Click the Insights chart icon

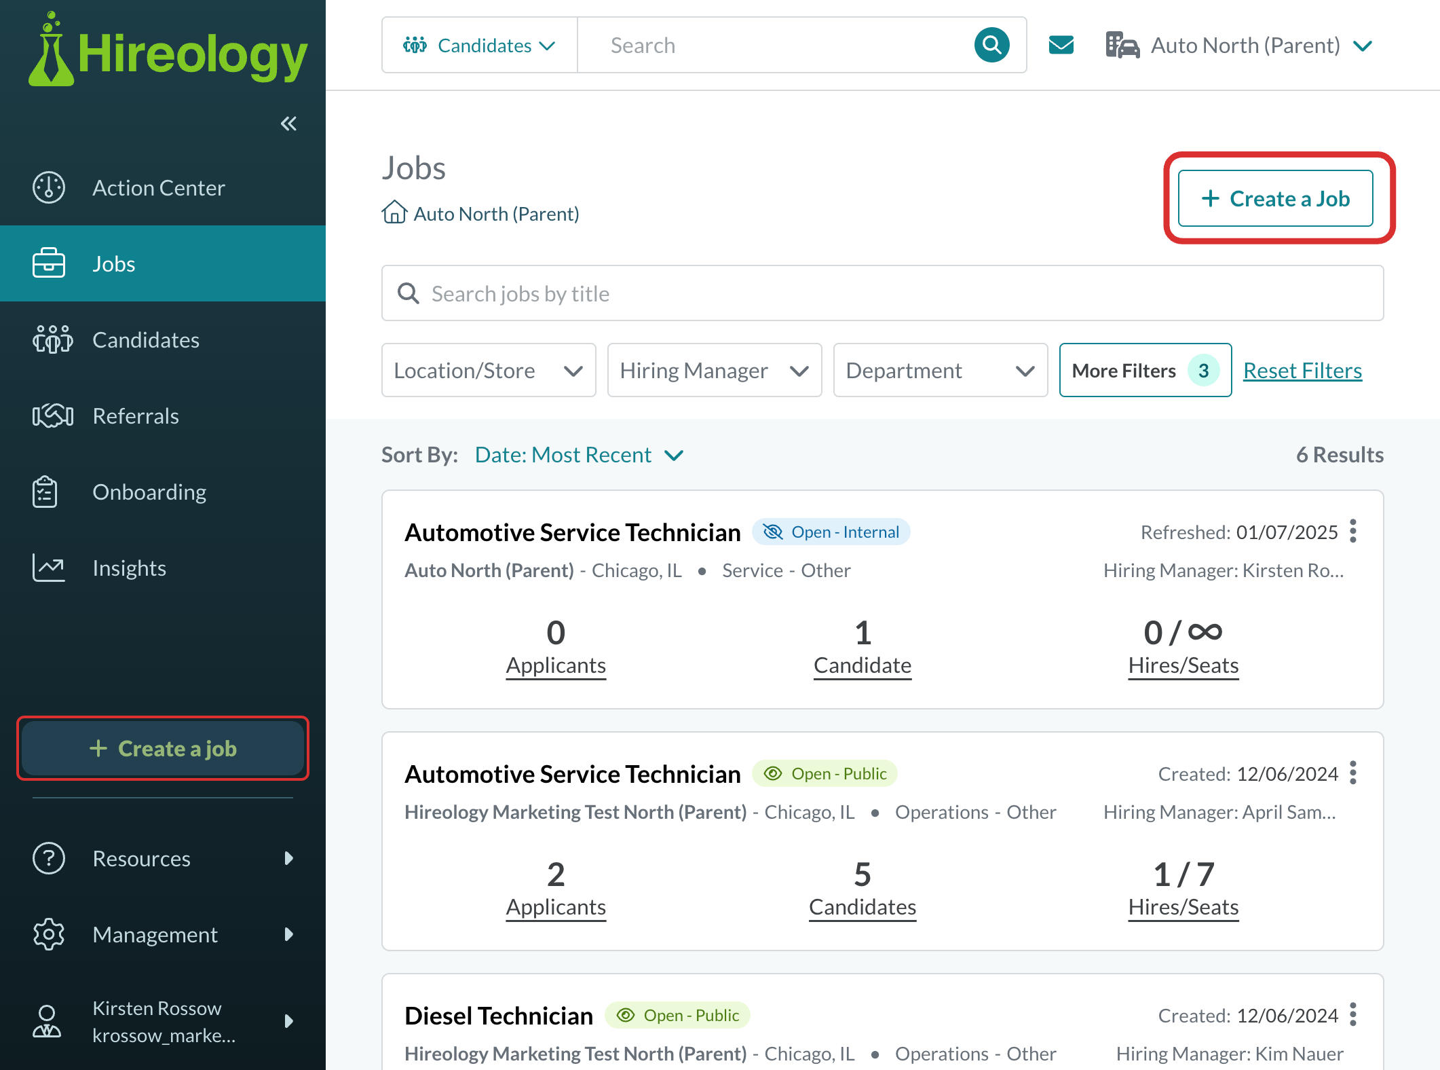tap(49, 568)
